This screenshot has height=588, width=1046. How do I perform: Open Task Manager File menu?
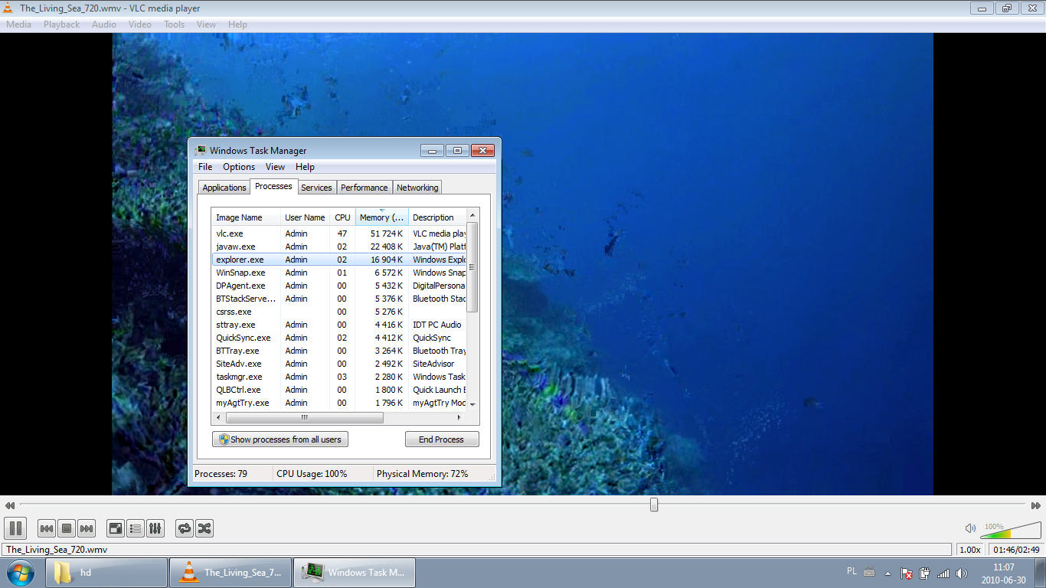pos(205,167)
